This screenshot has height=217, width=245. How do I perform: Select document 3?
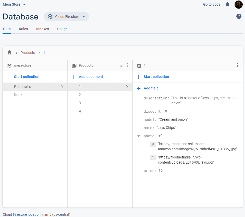tap(100, 103)
